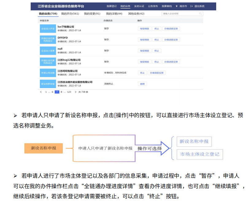Switch to the 我的变更(91) tab
This screenshot has height=204, width=249.
[x=92, y=14]
